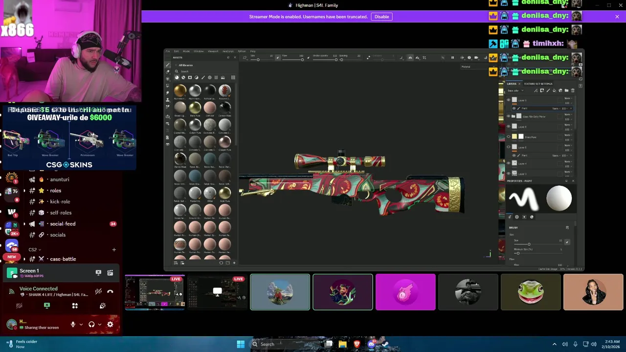The width and height of the screenshot is (626, 352).
Task: Open headphone options arrow in Discord
Action: pos(99,324)
